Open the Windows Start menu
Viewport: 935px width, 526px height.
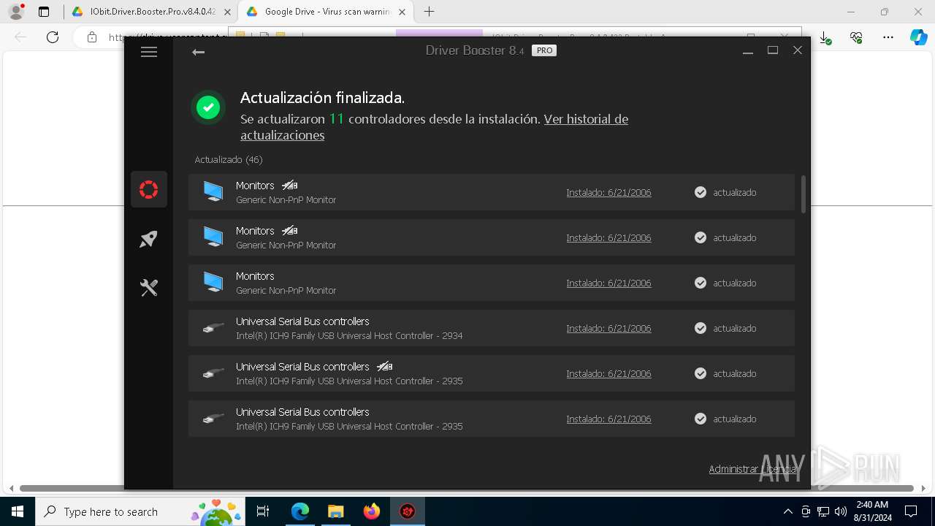pos(17,511)
